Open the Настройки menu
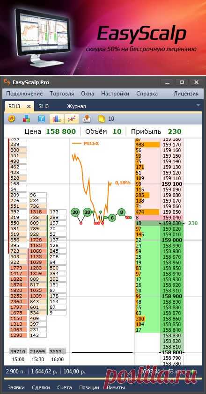The width and height of the screenshot is (206, 394). pyautogui.click(x=115, y=94)
